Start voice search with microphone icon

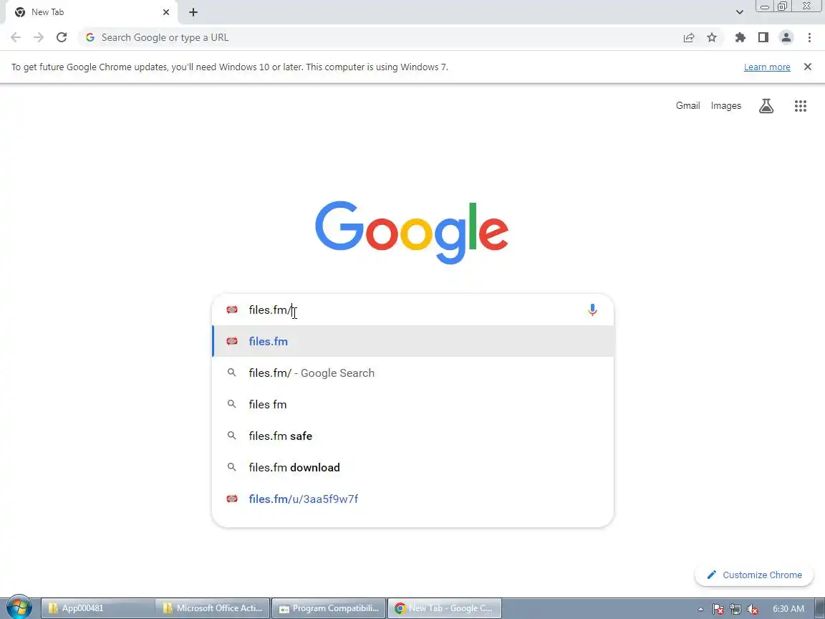tap(592, 310)
